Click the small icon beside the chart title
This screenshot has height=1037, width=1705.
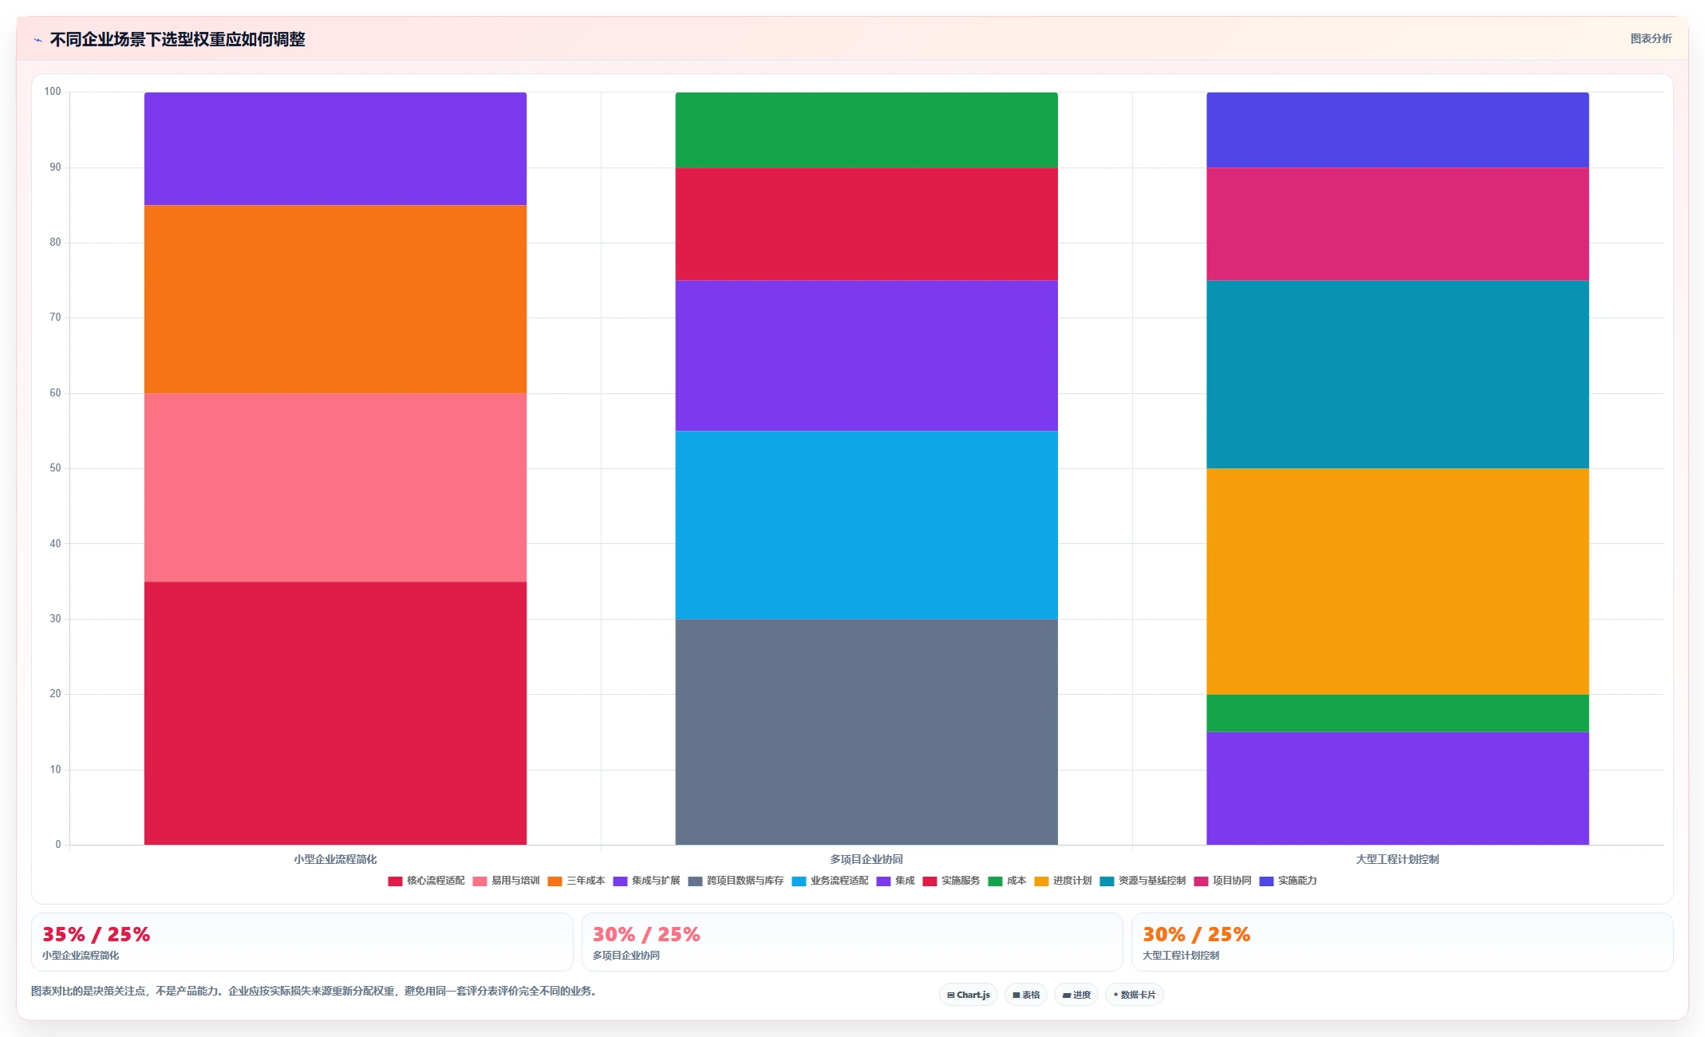[37, 40]
